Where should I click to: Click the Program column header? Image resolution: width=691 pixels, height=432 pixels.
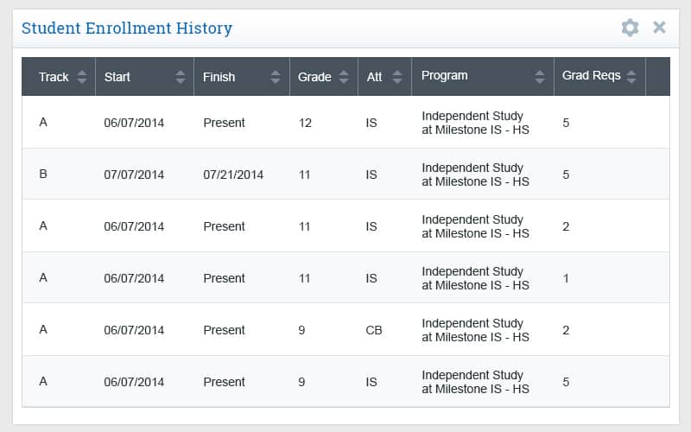[483, 76]
